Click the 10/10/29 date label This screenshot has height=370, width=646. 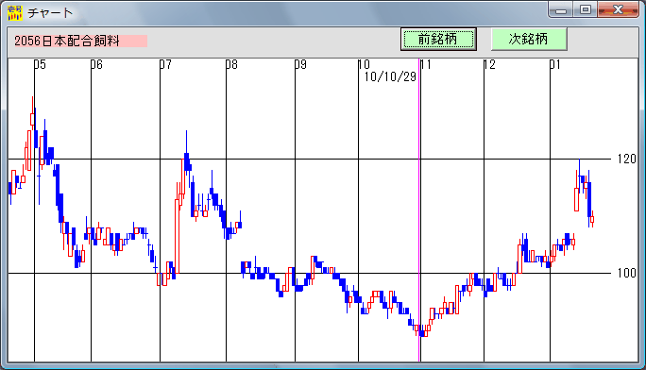[390, 77]
